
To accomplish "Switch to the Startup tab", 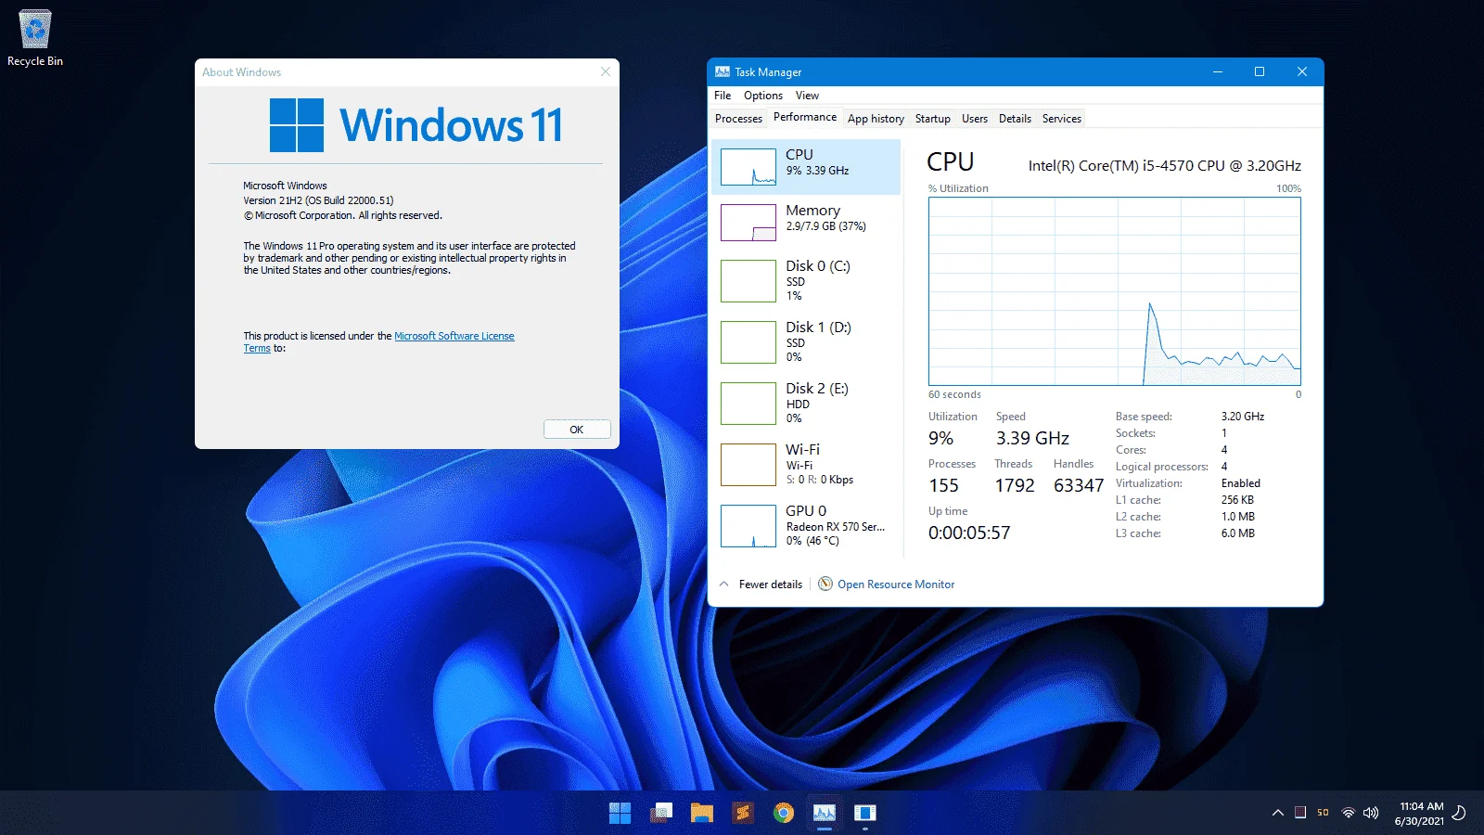I will point(932,119).
